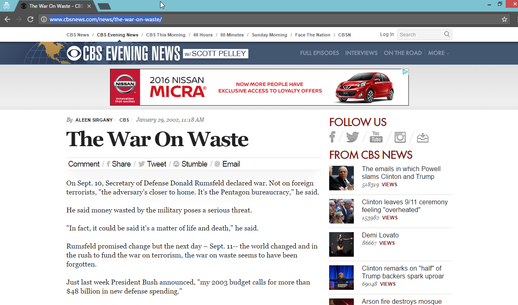Image resolution: width=518 pixels, height=305 pixels.
Task: Open the browser back history arrow
Action: point(7,19)
